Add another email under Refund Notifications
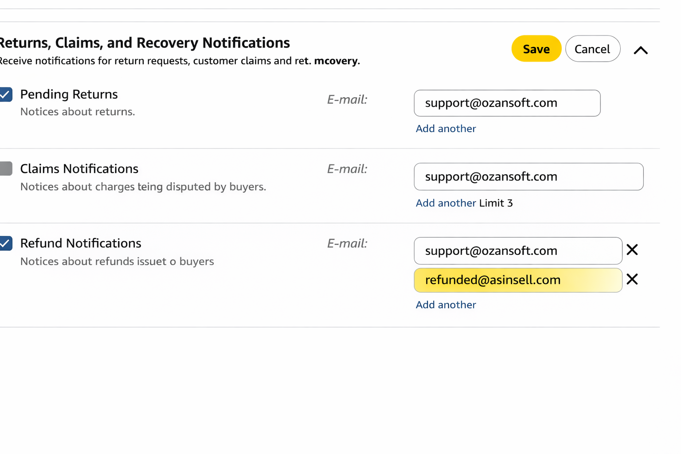Screen dimensions: 681x454 point(446,305)
